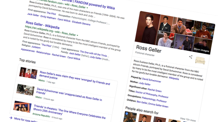This screenshot has height=122, width=218.
Task: Click Metro 3 hours ago source text
Action: 45,98
